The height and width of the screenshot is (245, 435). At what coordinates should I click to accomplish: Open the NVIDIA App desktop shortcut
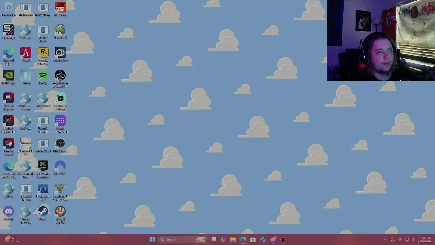coord(8,78)
